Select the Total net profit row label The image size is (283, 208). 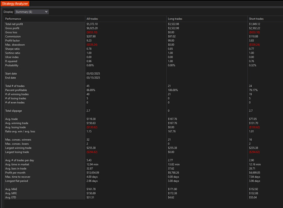tap(14, 24)
